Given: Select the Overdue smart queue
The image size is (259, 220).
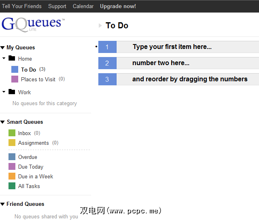Looking at the screenshot, I should pyautogui.click(x=28, y=157).
